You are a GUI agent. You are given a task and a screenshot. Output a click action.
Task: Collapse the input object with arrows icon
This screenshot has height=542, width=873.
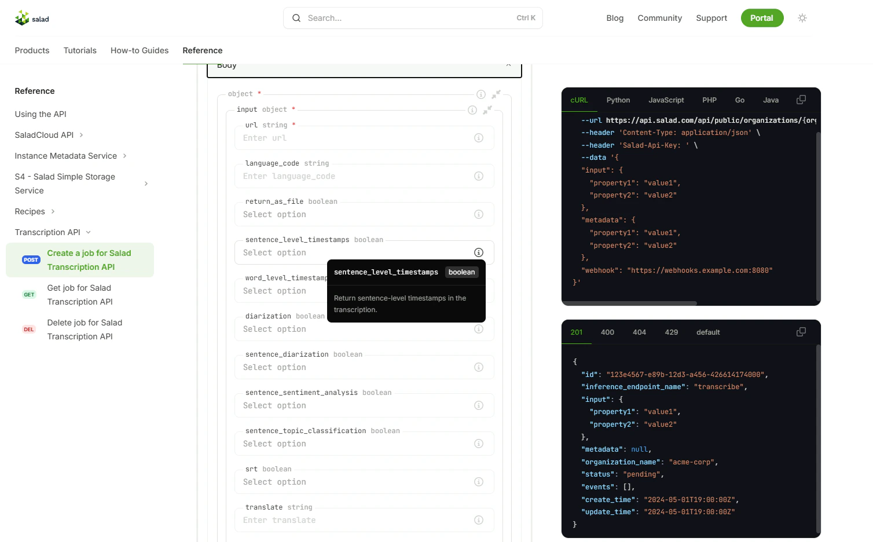point(487,109)
